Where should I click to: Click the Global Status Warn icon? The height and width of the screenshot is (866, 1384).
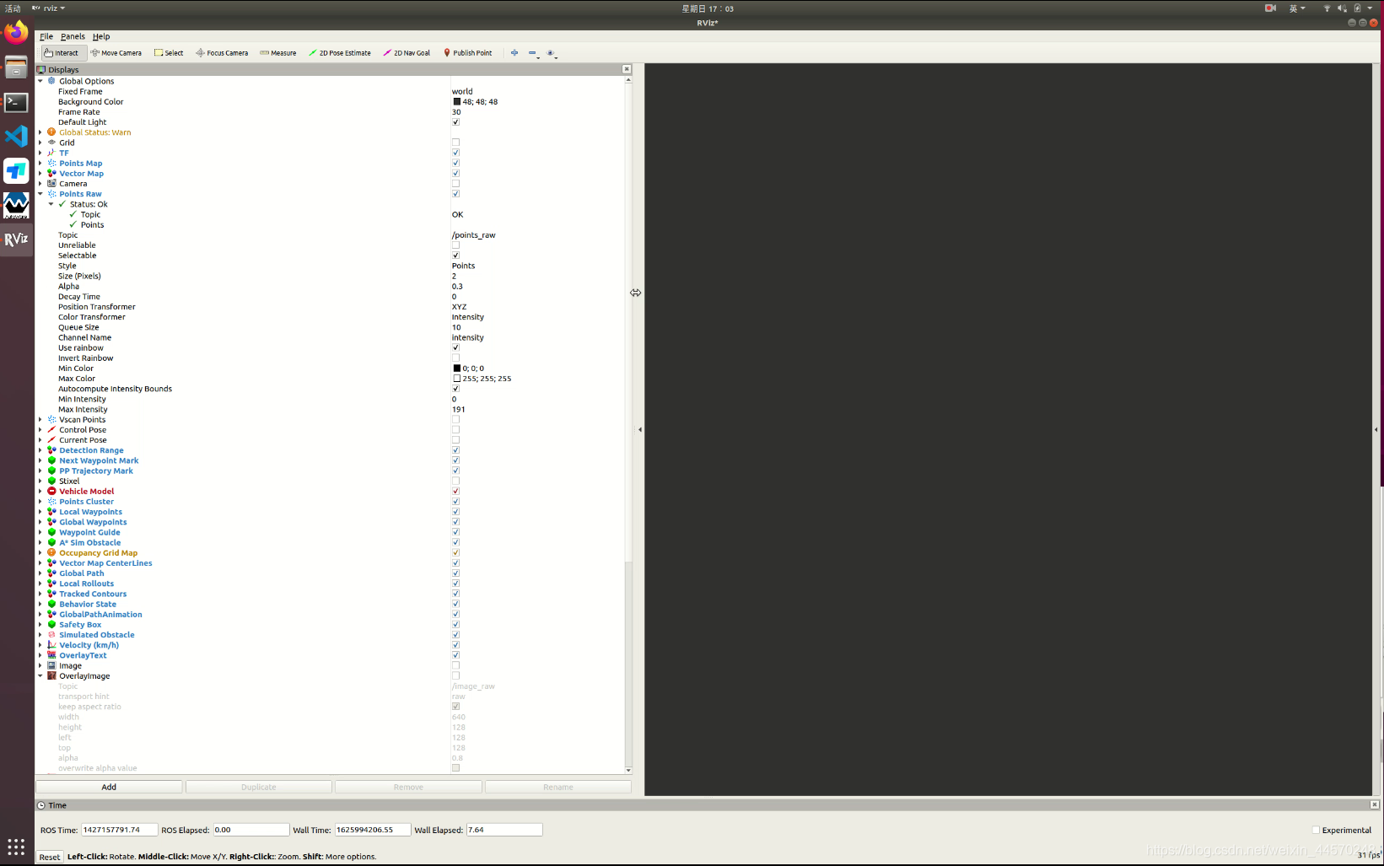(51, 132)
